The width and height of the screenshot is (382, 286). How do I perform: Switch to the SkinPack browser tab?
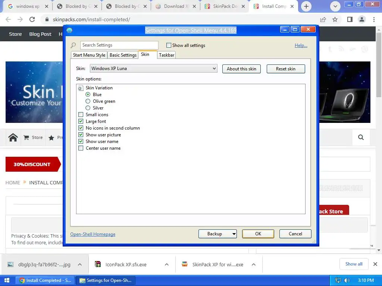point(225,6)
